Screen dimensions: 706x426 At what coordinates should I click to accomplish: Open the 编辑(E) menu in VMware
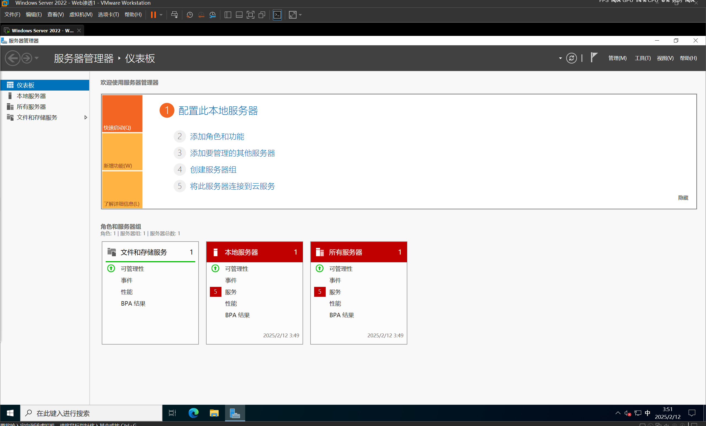(x=34, y=15)
